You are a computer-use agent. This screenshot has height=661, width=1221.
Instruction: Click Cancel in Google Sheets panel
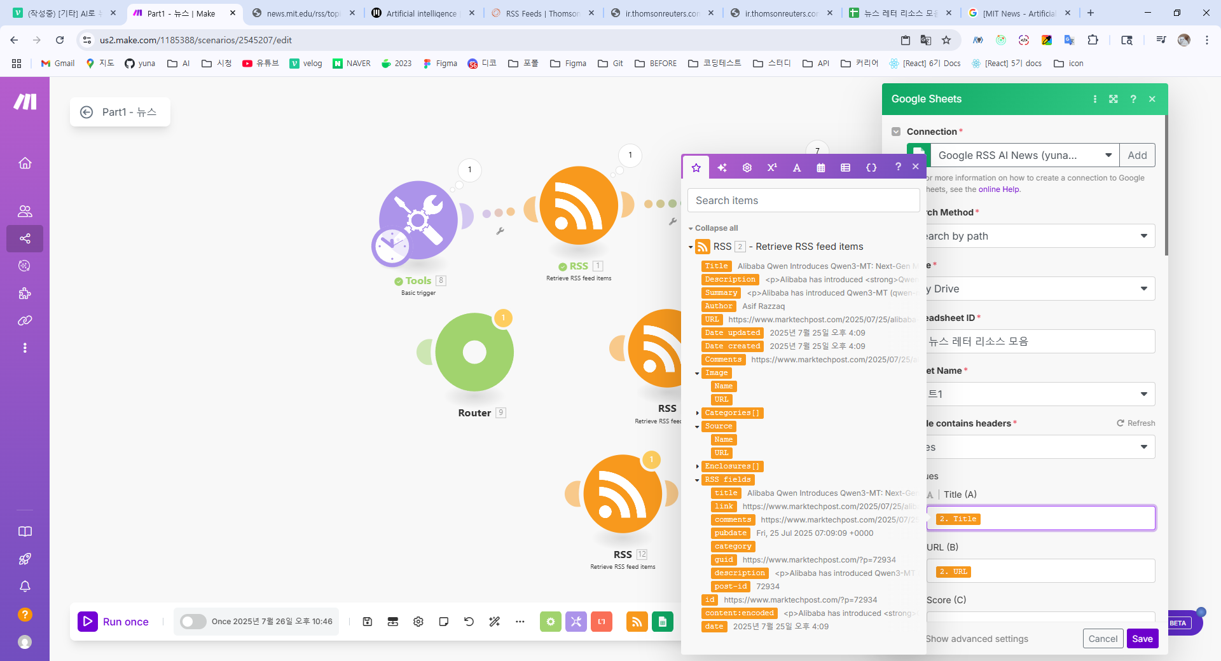(x=1103, y=639)
